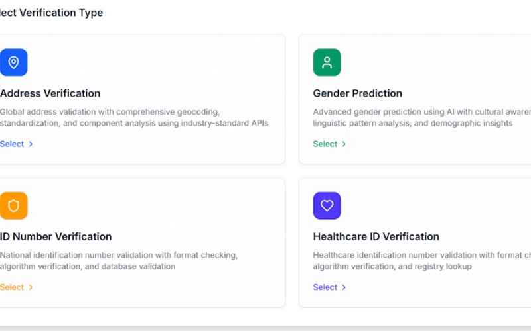Screen dimensions: 531x331
Task: Open the Healthcare ID Verification card title
Action: [x=376, y=236]
